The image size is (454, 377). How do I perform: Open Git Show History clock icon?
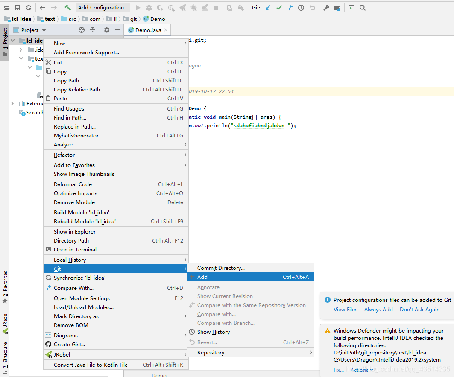point(301,8)
